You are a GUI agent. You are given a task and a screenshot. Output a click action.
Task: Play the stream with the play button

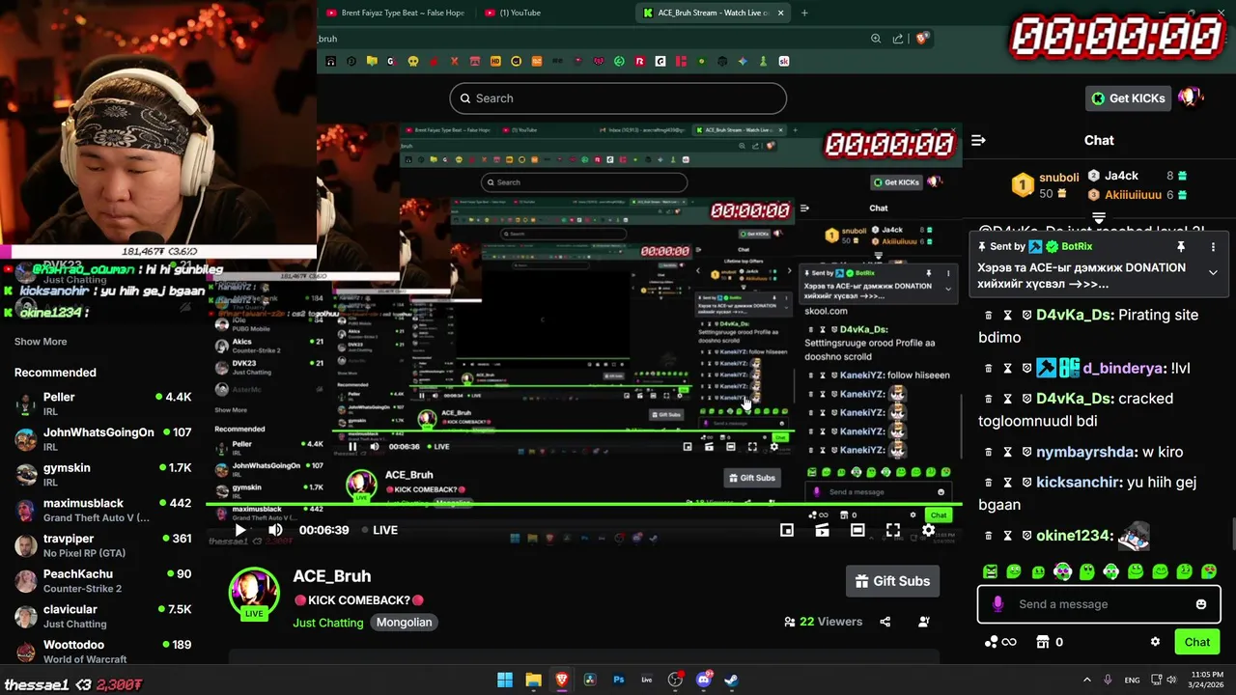click(240, 530)
